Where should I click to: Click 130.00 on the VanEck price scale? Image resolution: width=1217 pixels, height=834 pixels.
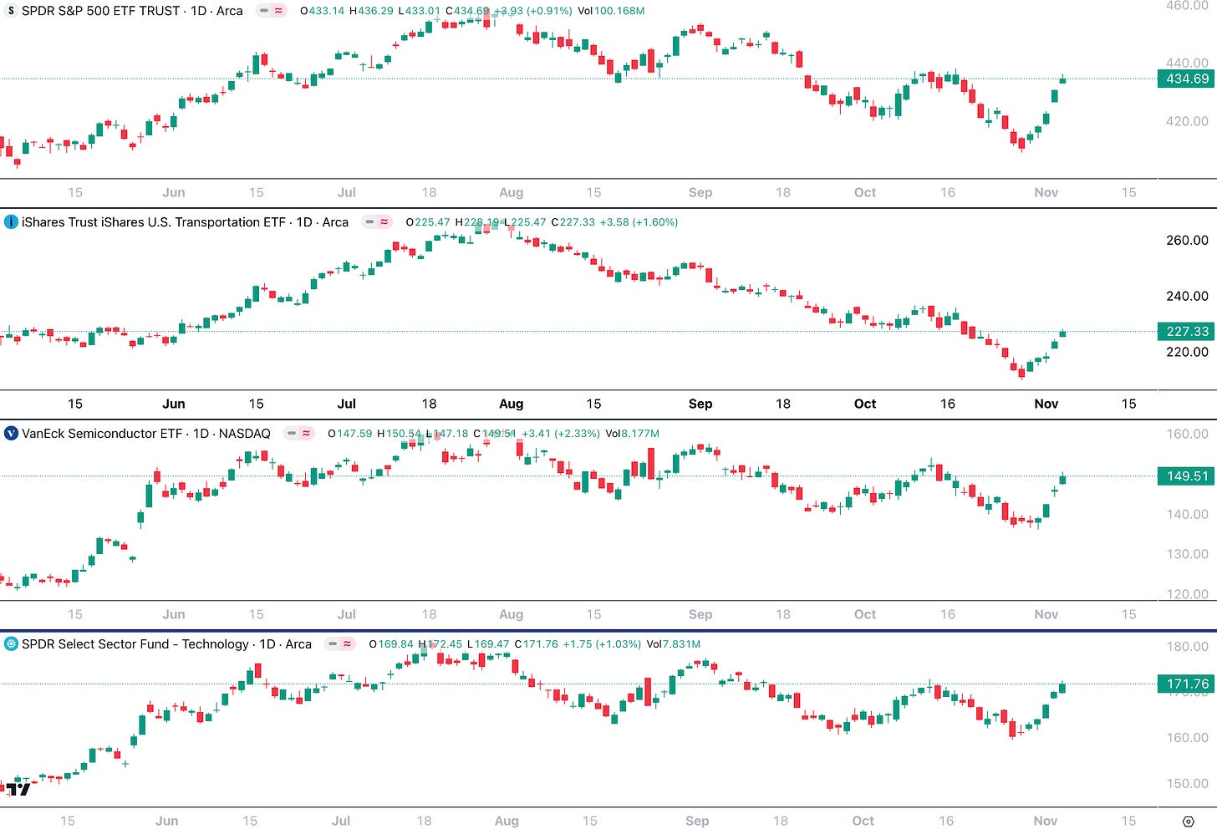pos(1187,554)
